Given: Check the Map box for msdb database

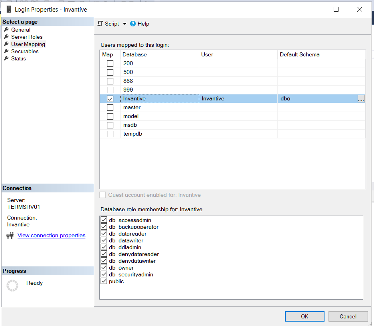Looking at the screenshot, I should pos(110,125).
